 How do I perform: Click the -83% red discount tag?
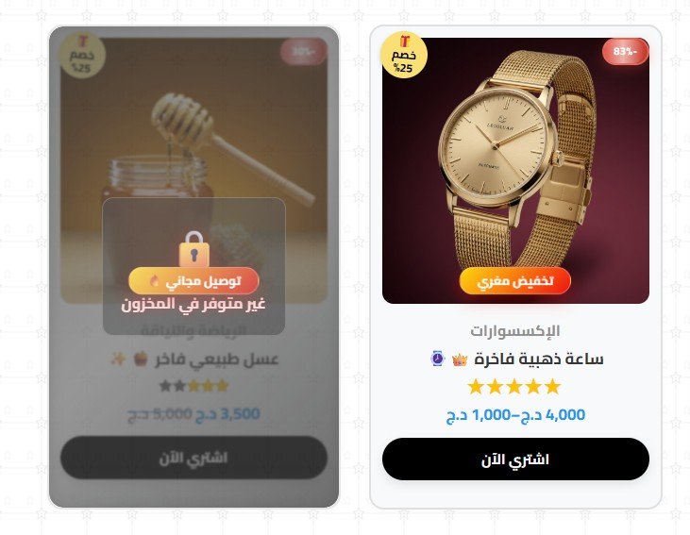[x=625, y=52]
